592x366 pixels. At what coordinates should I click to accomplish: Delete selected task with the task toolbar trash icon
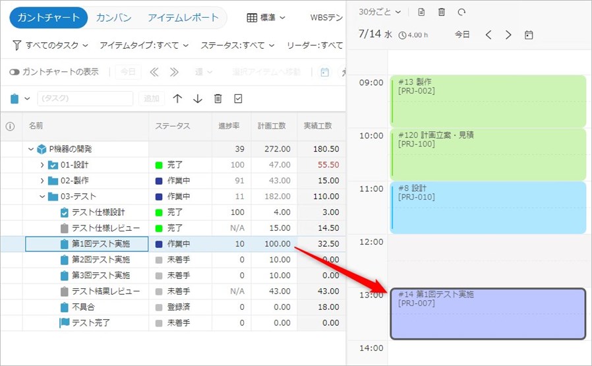tap(218, 98)
